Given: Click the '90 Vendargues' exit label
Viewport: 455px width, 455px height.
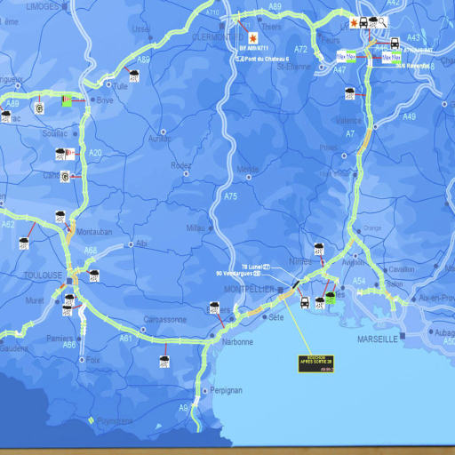Looking at the screenshot, I should click(x=238, y=274).
